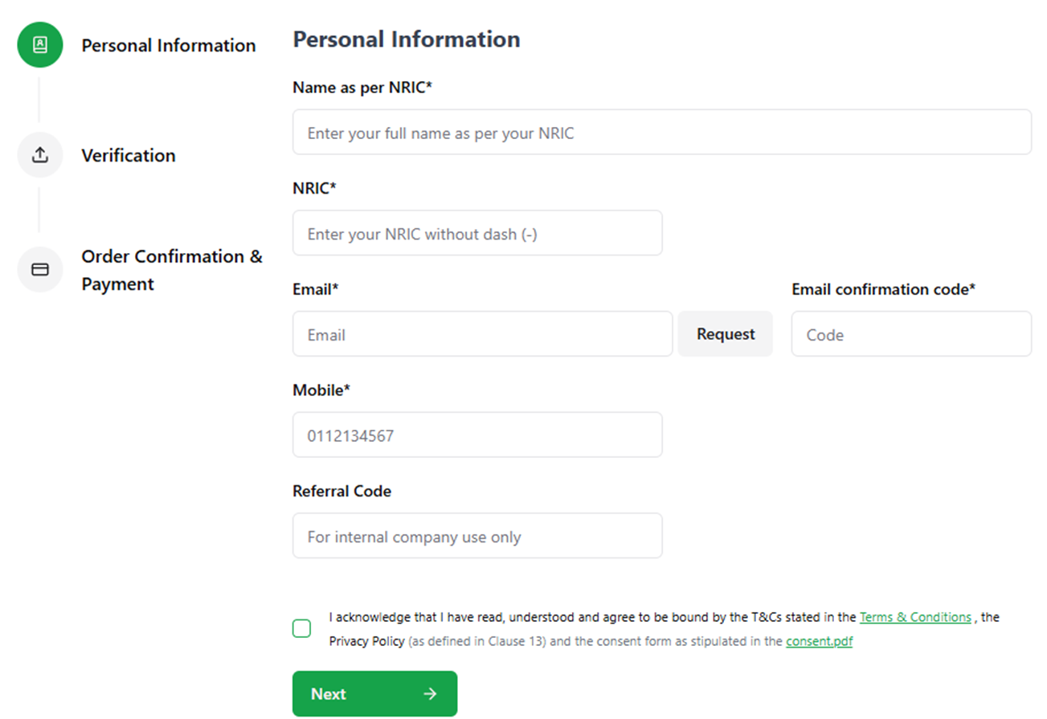Click the Personal Information form heading
The image size is (1047, 719).
coord(407,39)
